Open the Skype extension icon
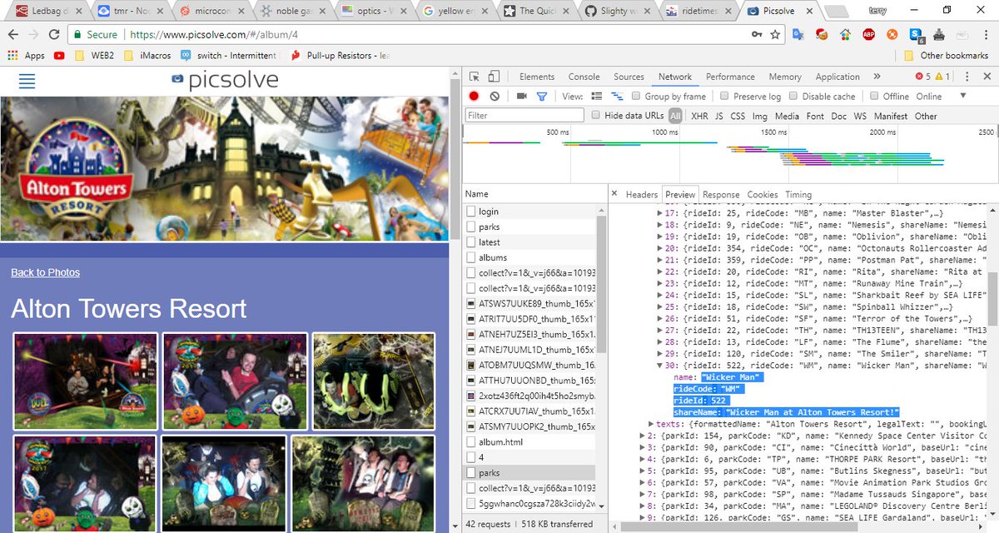Screen dimensions: 999x533 pyautogui.click(x=916, y=35)
